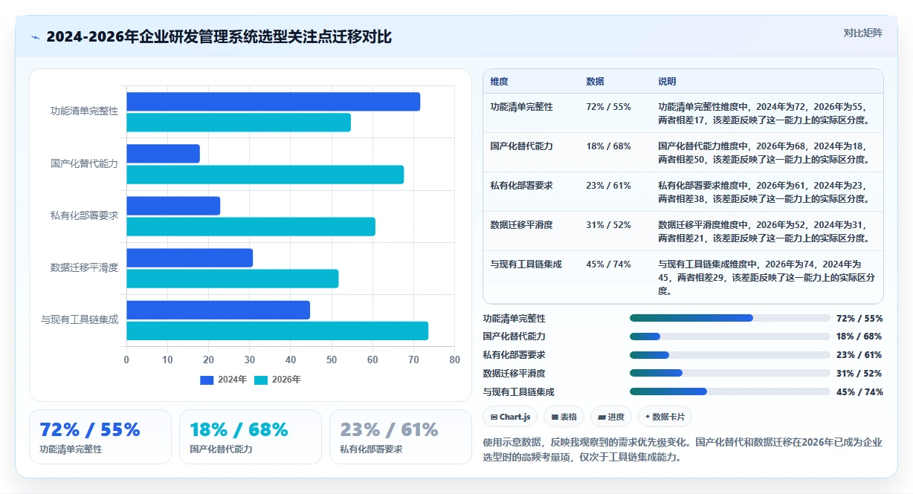Select the 2026年 bar for 功能清单完整性
This screenshot has width=913, height=494.
pyautogui.click(x=239, y=123)
